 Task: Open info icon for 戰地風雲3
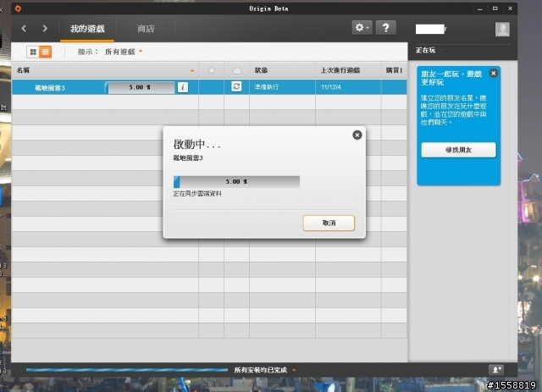coord(183,87)
